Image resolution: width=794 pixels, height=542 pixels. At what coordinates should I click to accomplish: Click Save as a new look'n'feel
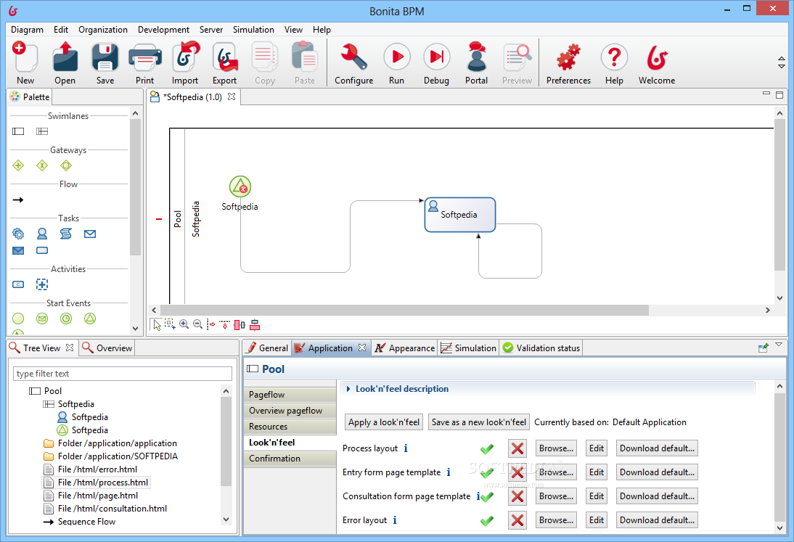pos(478,422)
